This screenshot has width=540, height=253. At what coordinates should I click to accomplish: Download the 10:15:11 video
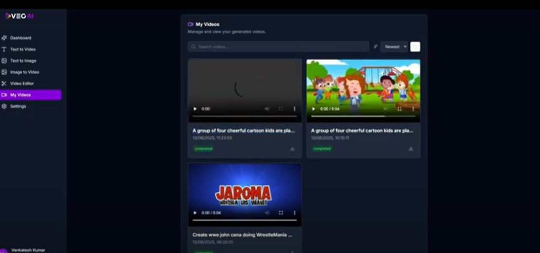[x=411, y=149]
